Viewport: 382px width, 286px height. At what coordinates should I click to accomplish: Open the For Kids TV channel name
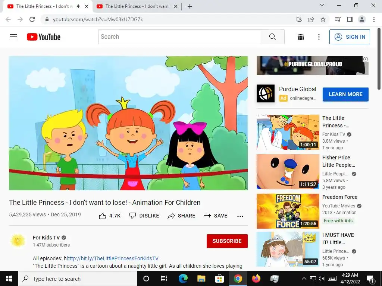(x=46, y=238)
